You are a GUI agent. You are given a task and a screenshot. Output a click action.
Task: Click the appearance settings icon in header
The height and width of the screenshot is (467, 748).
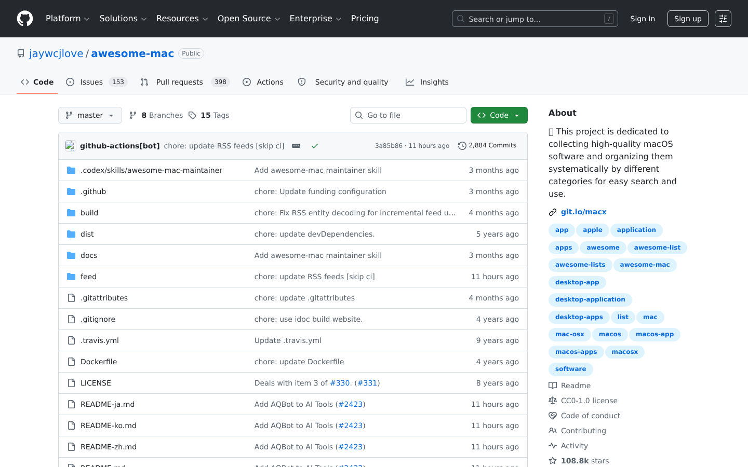[x=723, y=19]
